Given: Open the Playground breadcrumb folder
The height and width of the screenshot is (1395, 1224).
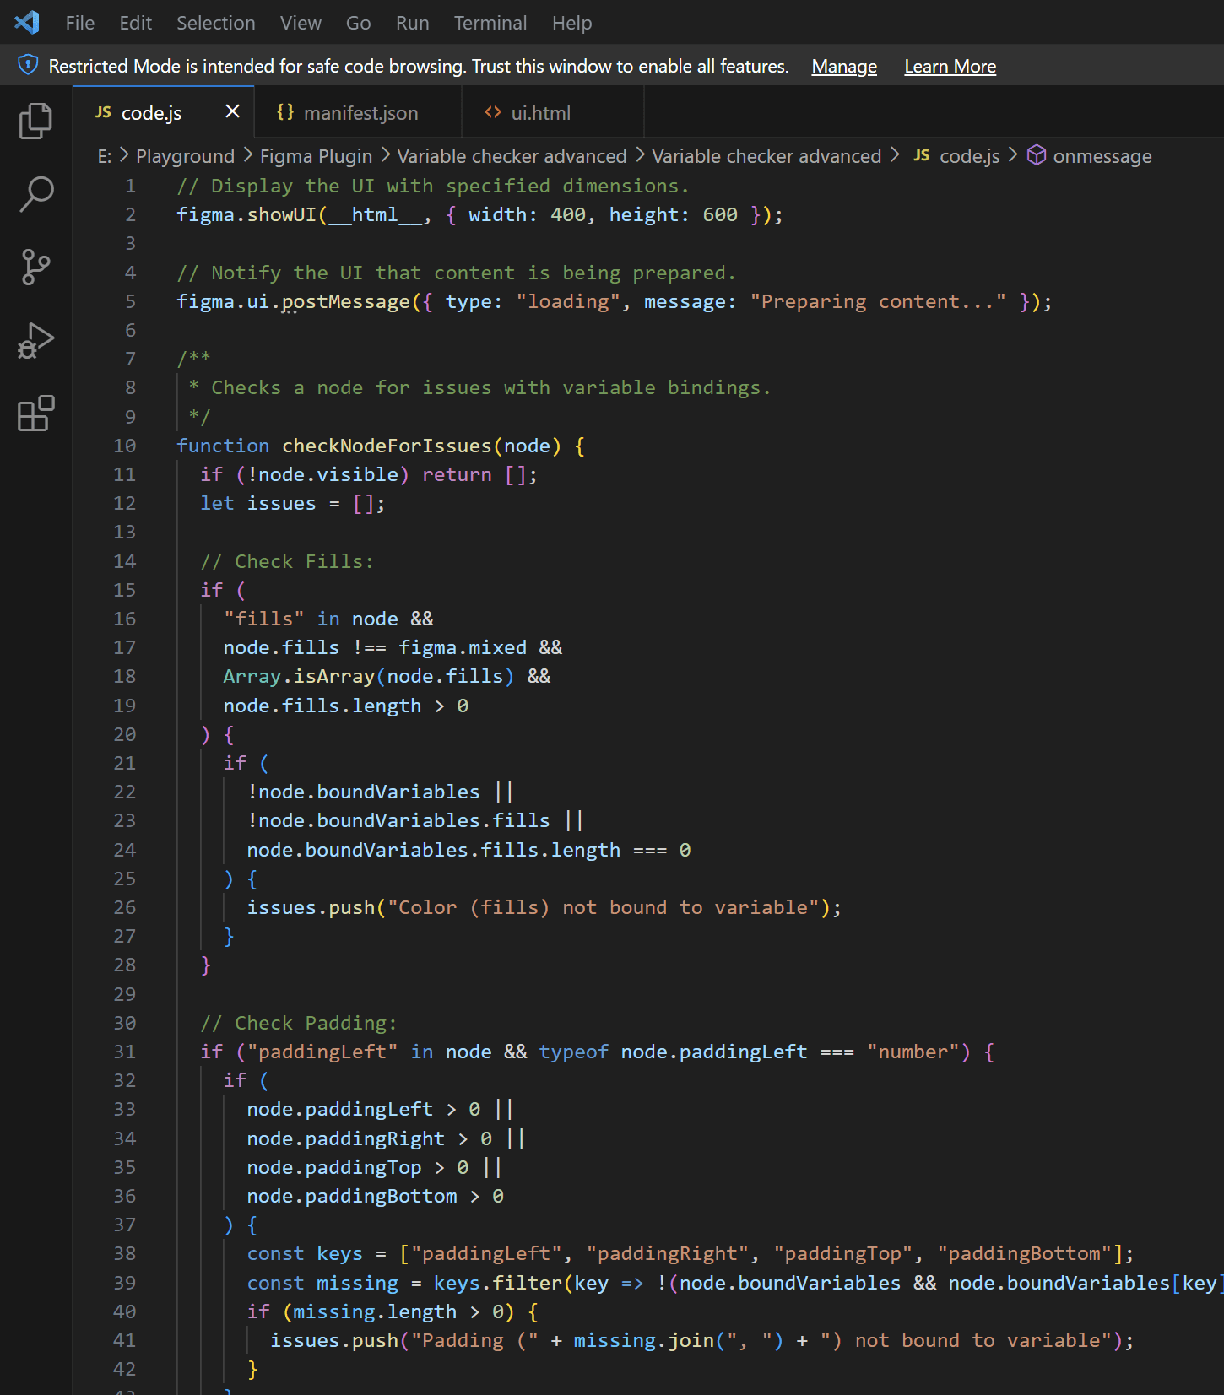Looking at the screenshot, I should click(x=185, y=156).
